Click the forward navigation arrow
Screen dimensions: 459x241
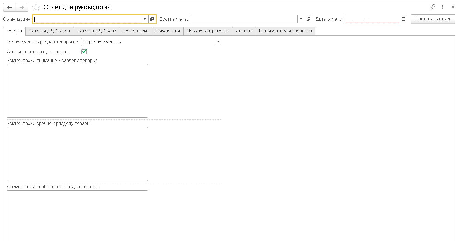(22, 7)
